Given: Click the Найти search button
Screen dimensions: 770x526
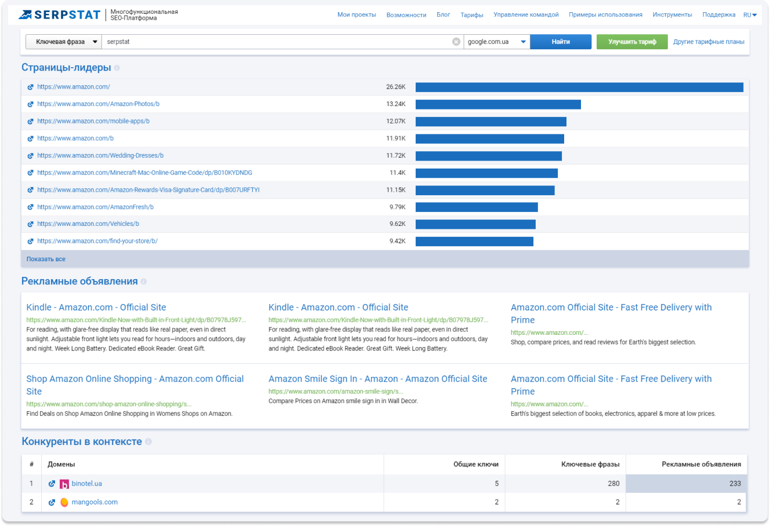Looking at the screenshot, I should tap(561, 42).
